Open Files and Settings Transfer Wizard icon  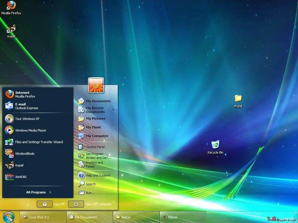9,142
